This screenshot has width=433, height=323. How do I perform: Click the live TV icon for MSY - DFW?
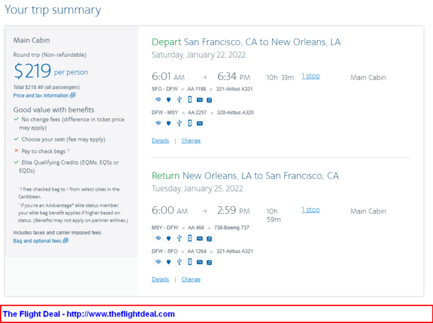click(200, 238)
